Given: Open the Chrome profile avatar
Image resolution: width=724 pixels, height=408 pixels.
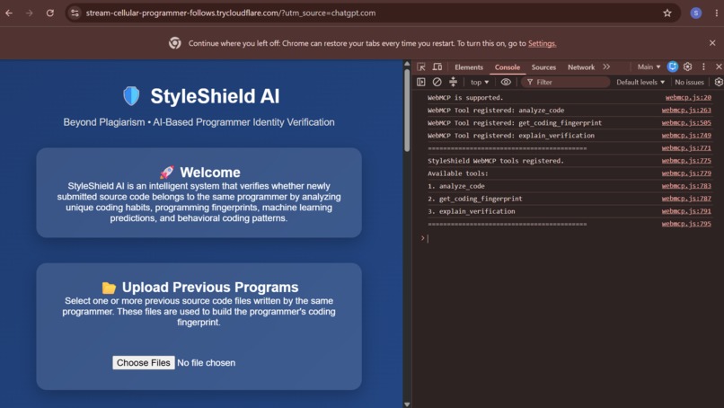Looking at the screenshot, I should [696, 13].
